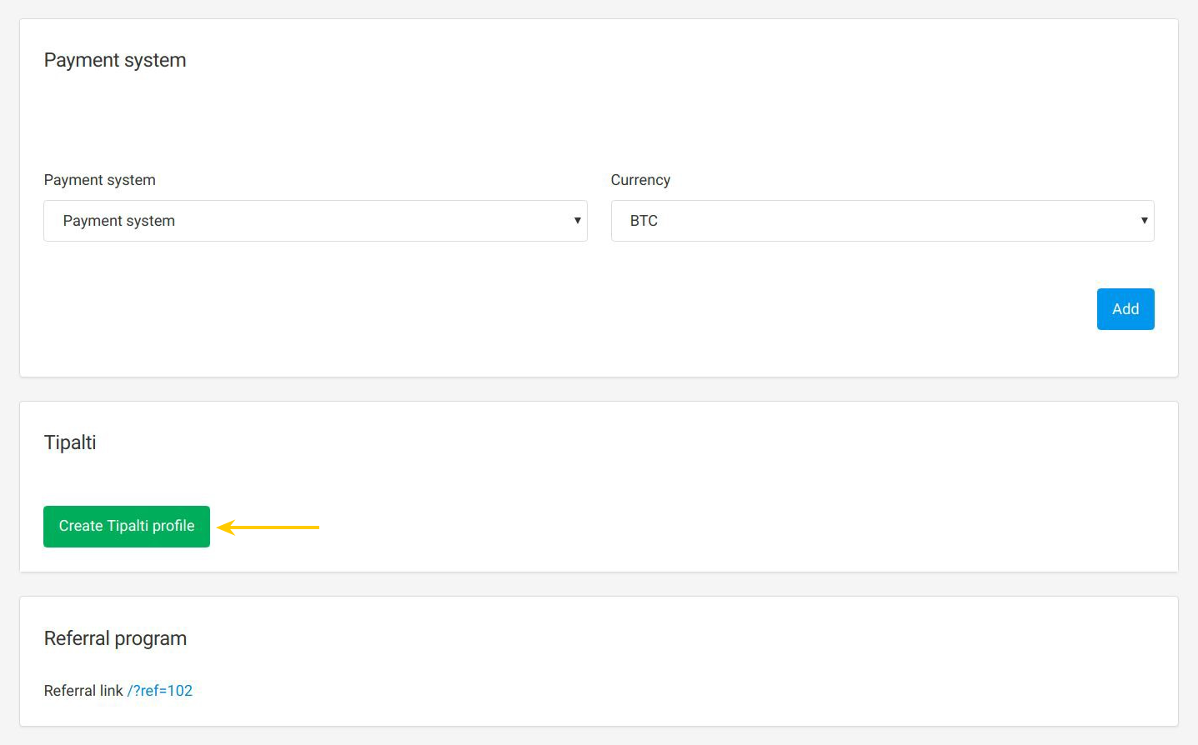Click the Payment system section heading
The height and width of the screenshot is (745, 1198).
(x=114, y=59)
